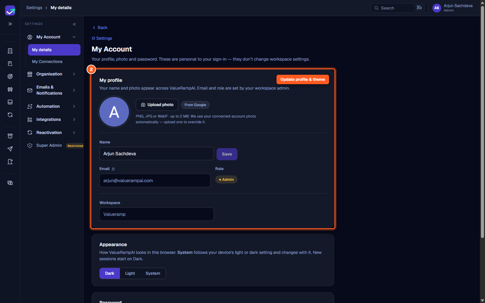Click the large A profile photo
Screen dimensions: 485x303
coord(114,112)
